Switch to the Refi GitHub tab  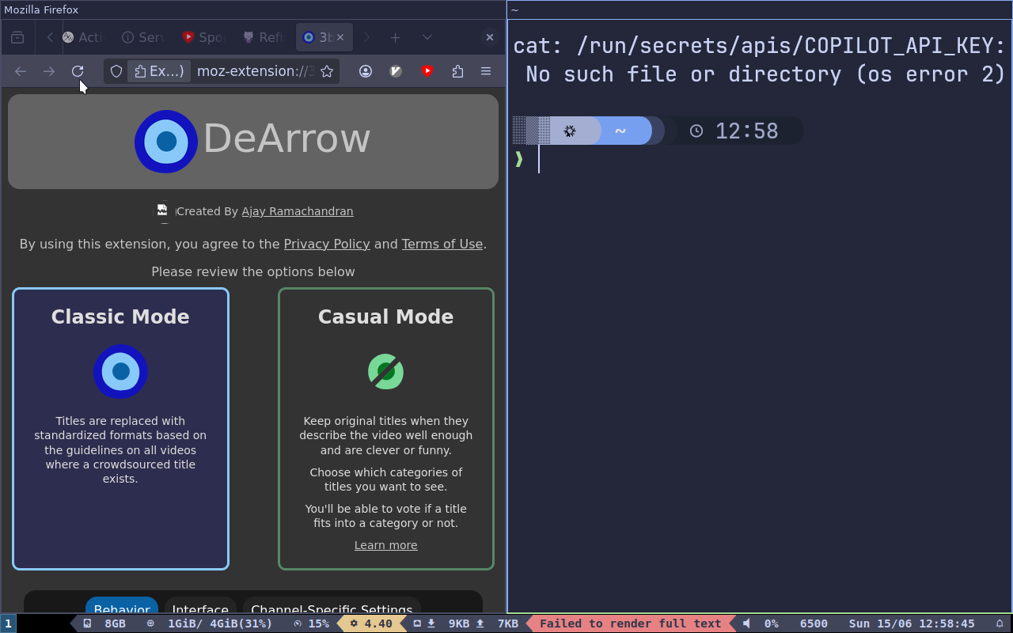(x=264, y=37)
